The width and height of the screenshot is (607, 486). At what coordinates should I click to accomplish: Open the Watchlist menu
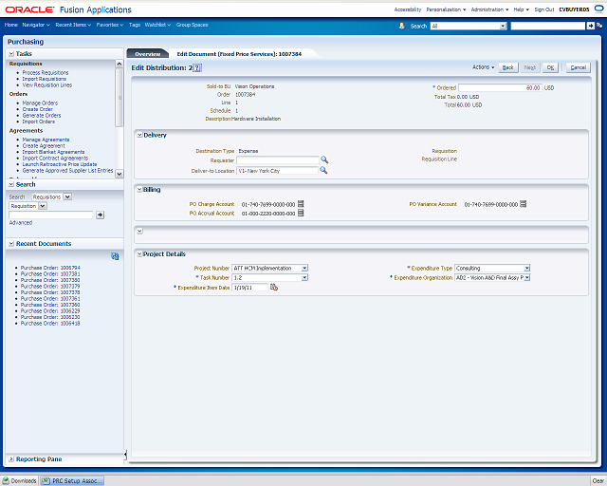point(157,25)
